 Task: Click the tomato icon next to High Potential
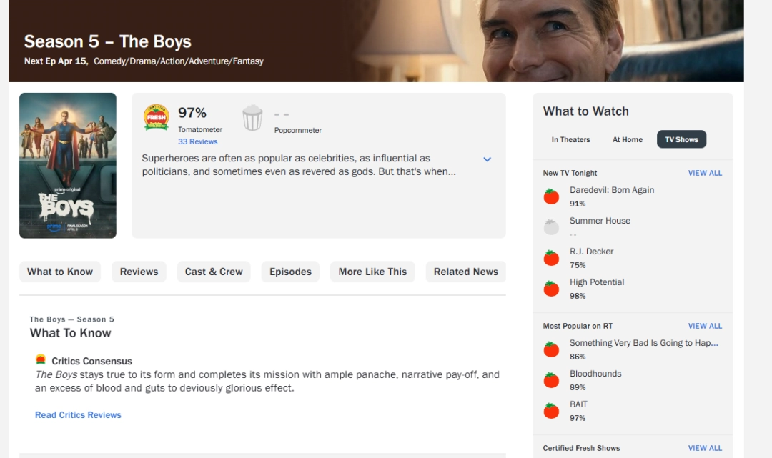pos(551,289)
